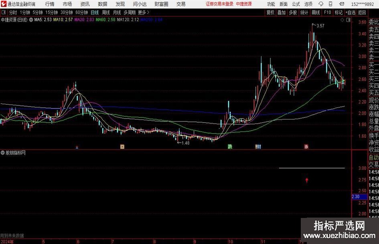Click the green 跌 event marker
The width and height of the screenshot is (379, 244).
[230, 147]
